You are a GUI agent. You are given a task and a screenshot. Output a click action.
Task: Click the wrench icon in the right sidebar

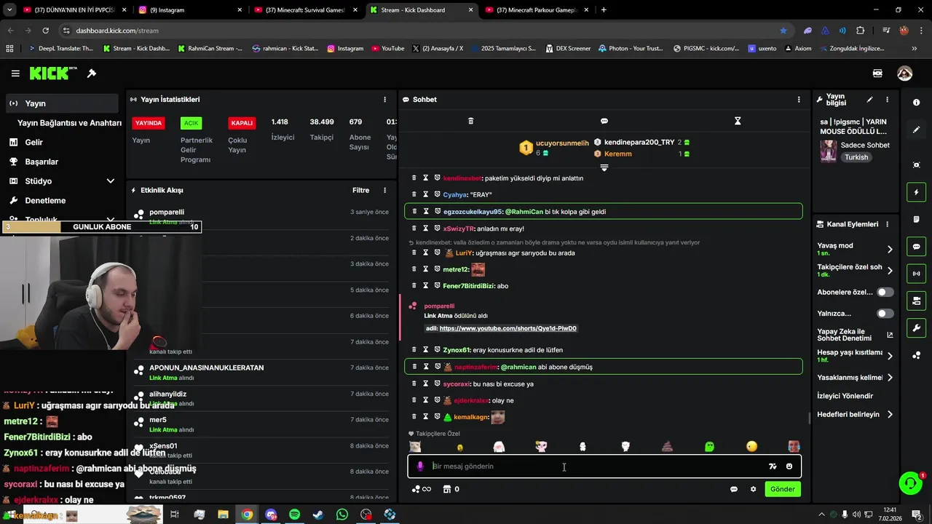(917, 328)
